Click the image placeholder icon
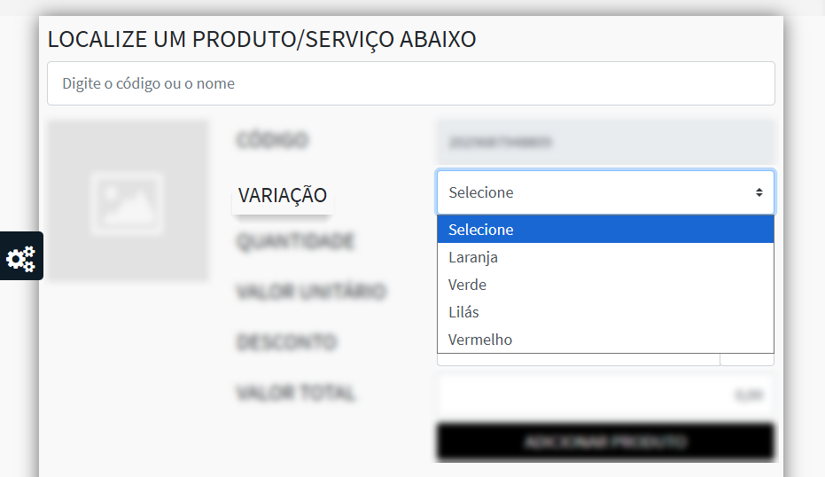825x477 pixels. point(127,203)
